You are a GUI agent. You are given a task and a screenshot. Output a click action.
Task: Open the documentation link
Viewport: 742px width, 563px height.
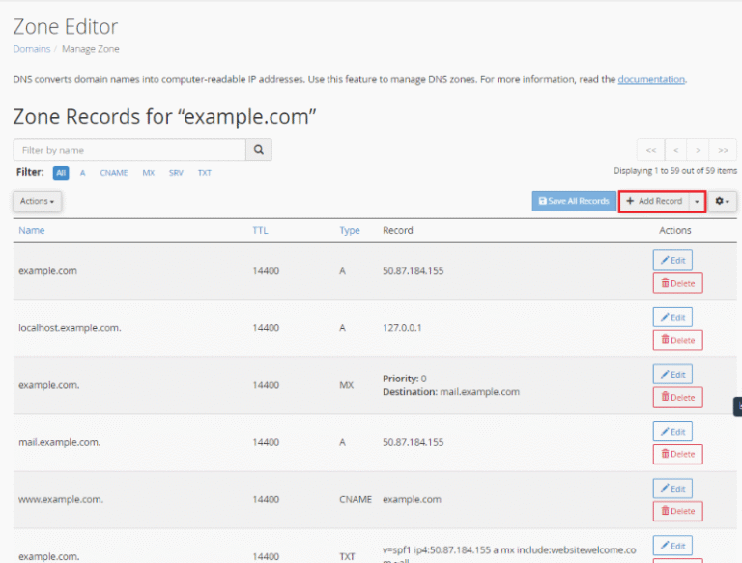click(x=651, y=79)
